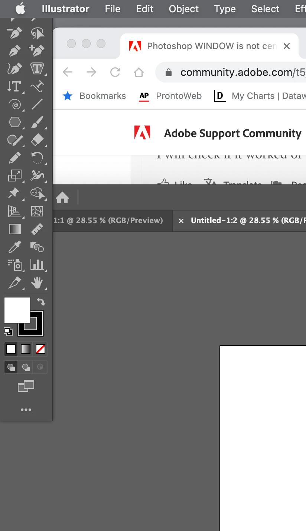Select the Pencil tool
306x531 pixels.
pyautogui.click(x=14, y=158)
